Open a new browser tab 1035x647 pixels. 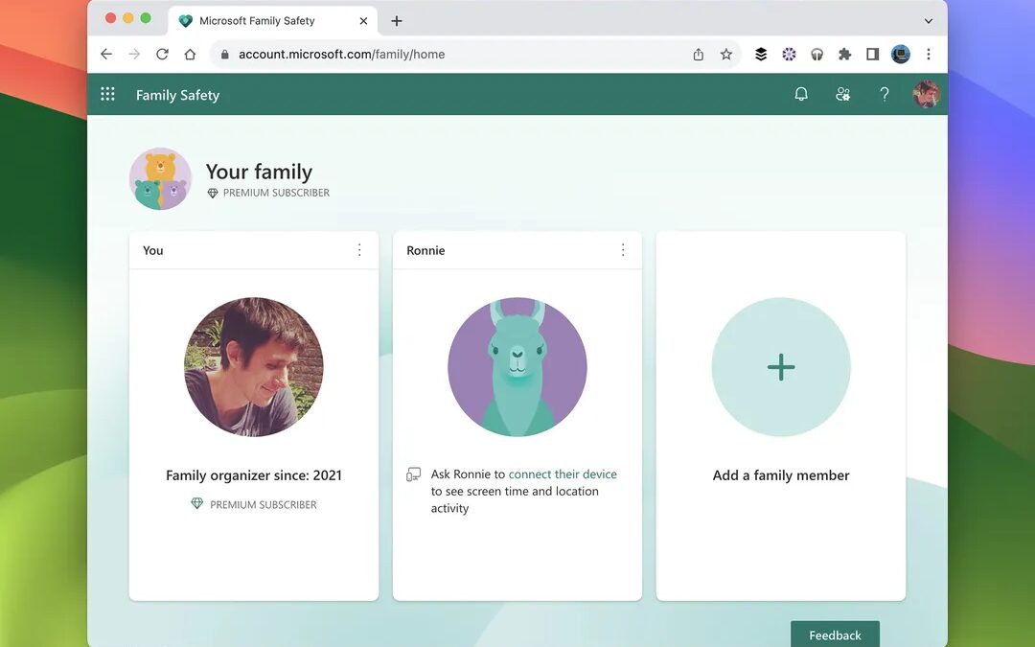tap(397, 21)
